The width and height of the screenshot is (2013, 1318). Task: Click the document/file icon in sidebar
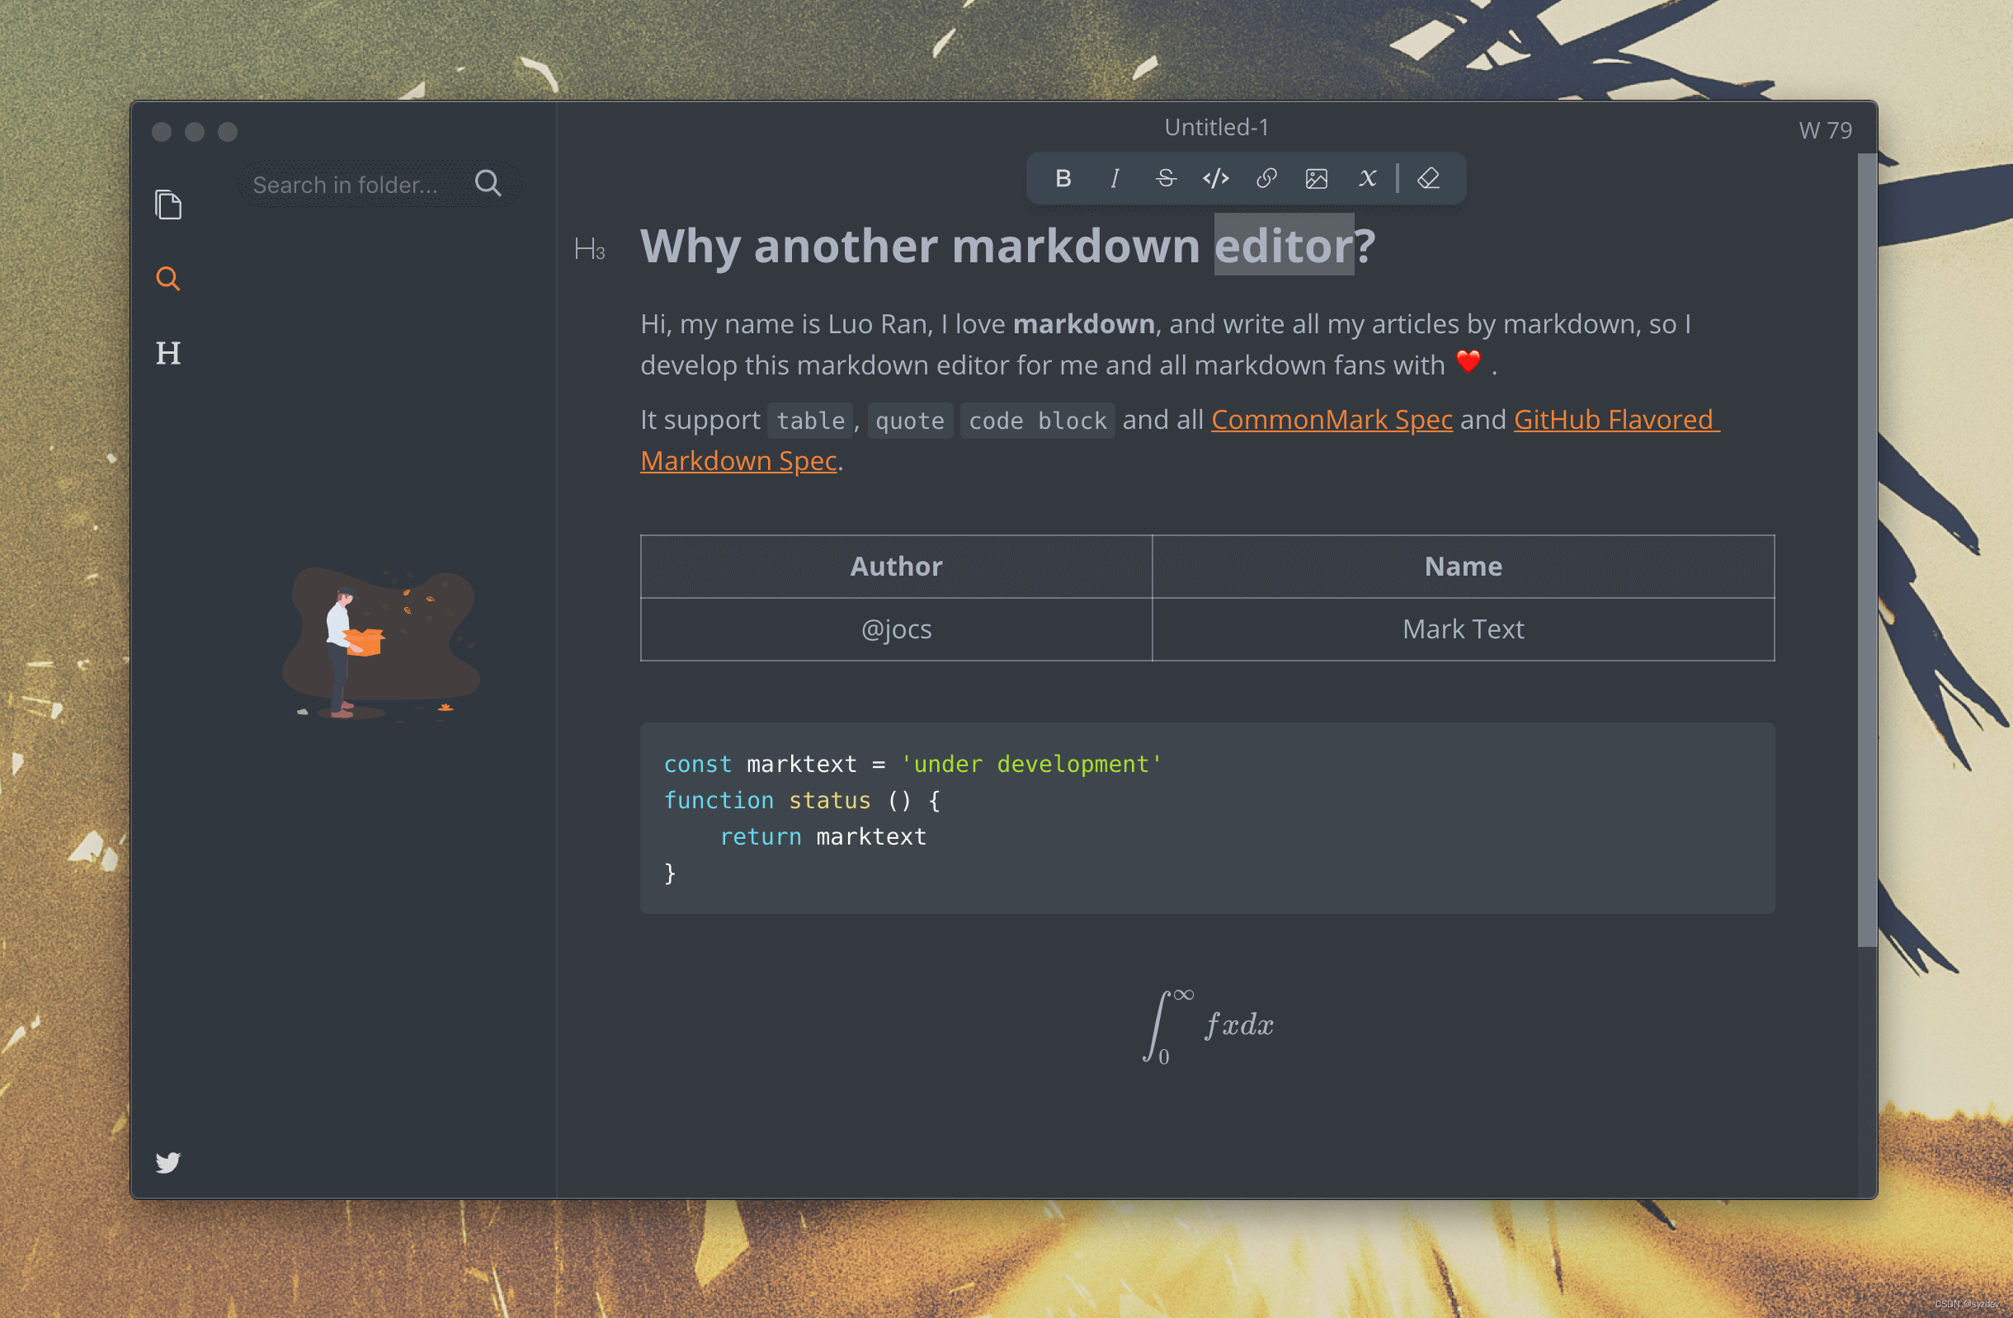[x=167, y=206]
